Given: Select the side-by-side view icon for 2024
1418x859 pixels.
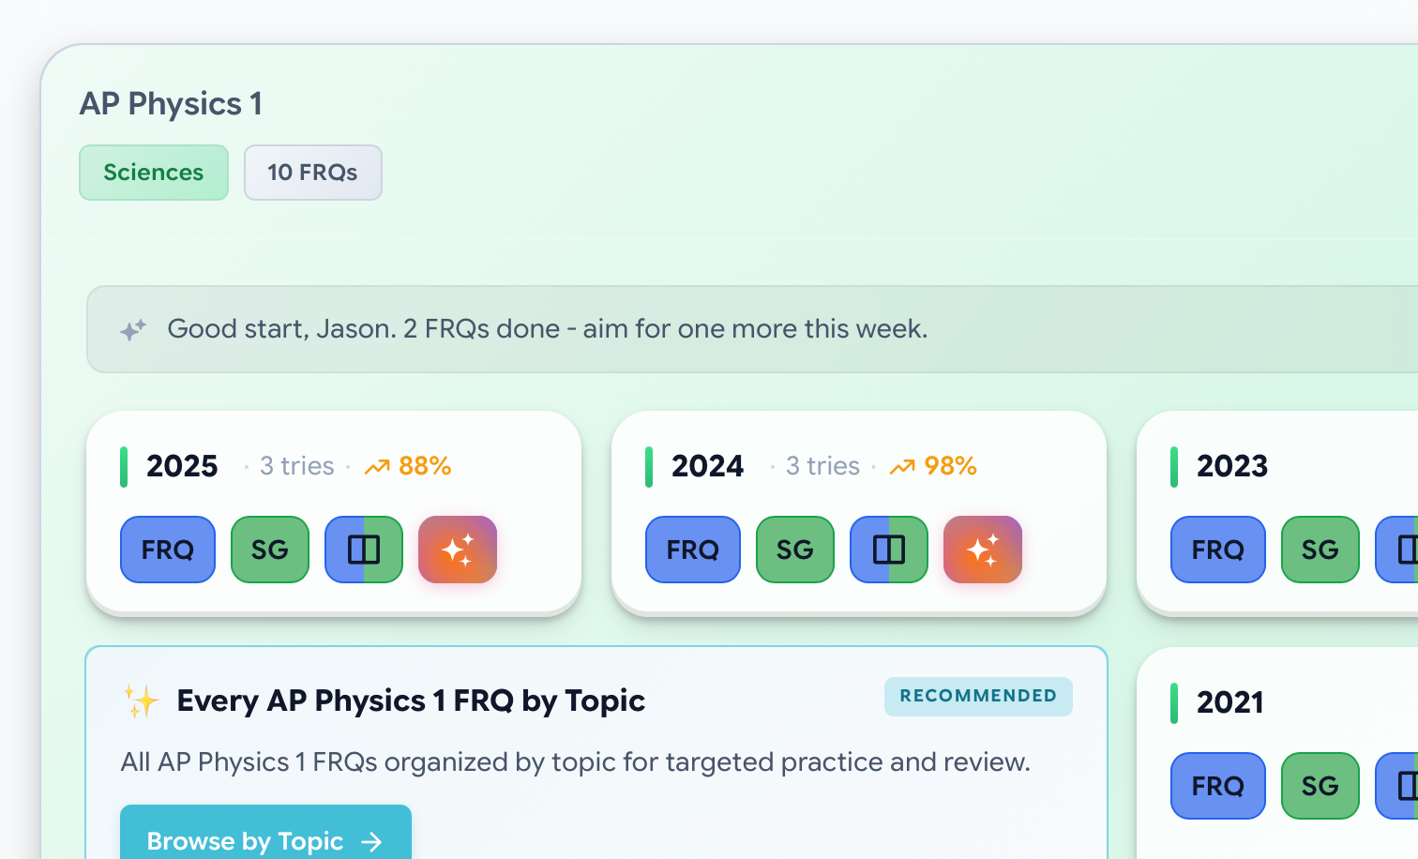Looking at the screenshot, I should pyautogui.click(x=888, y=550).
